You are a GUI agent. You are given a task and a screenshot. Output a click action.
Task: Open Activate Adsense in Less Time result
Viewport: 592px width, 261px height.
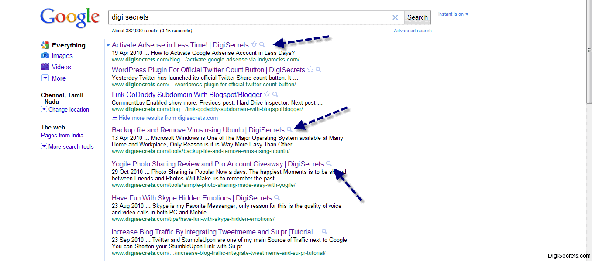pos(180,45)
